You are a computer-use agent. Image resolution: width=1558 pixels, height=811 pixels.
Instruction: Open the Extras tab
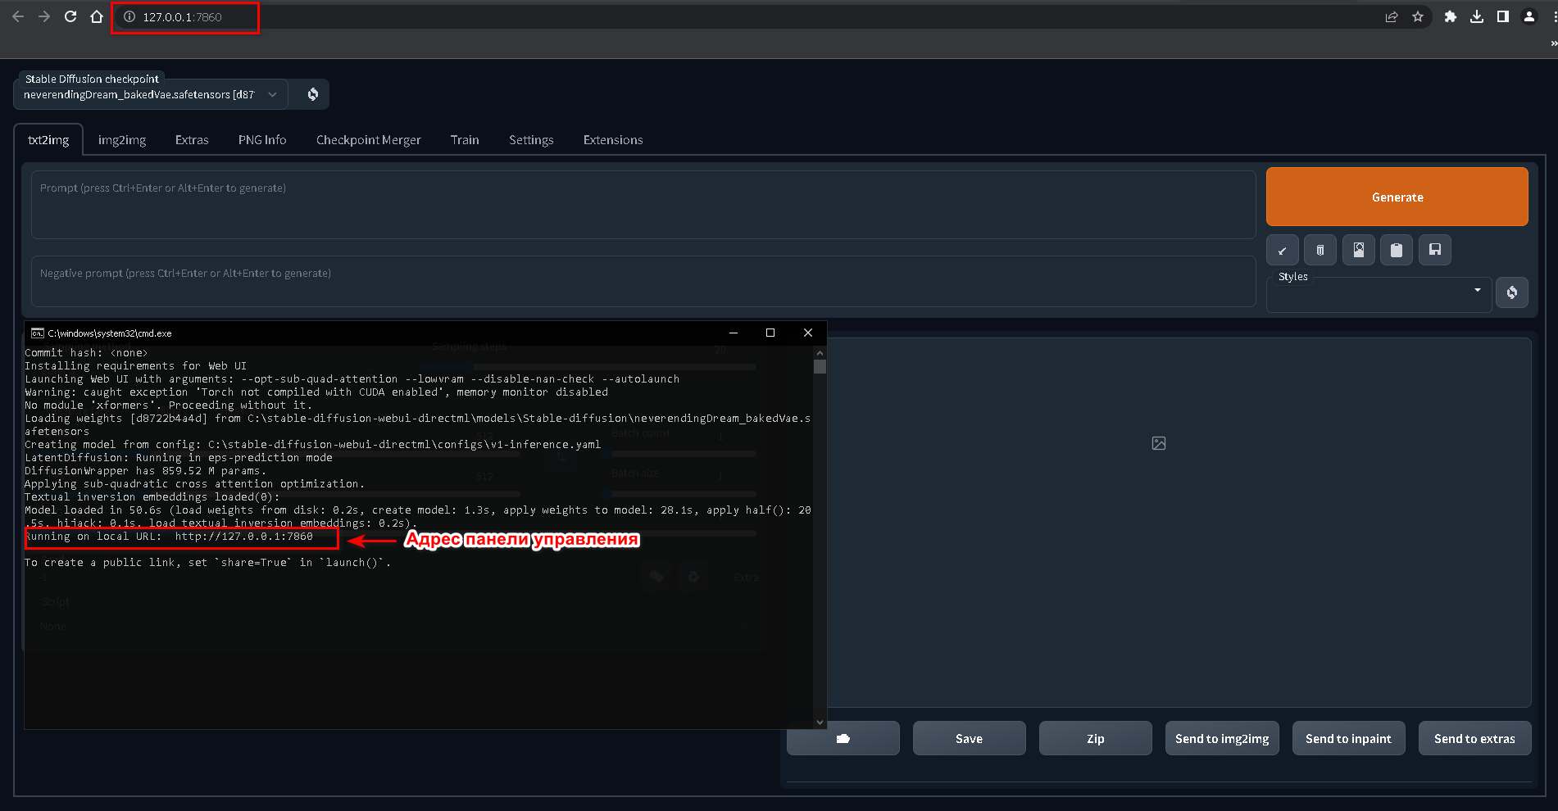click(x=192, y=140)
